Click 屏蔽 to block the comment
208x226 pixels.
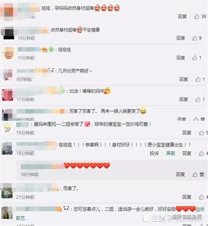tap(170, 154)
